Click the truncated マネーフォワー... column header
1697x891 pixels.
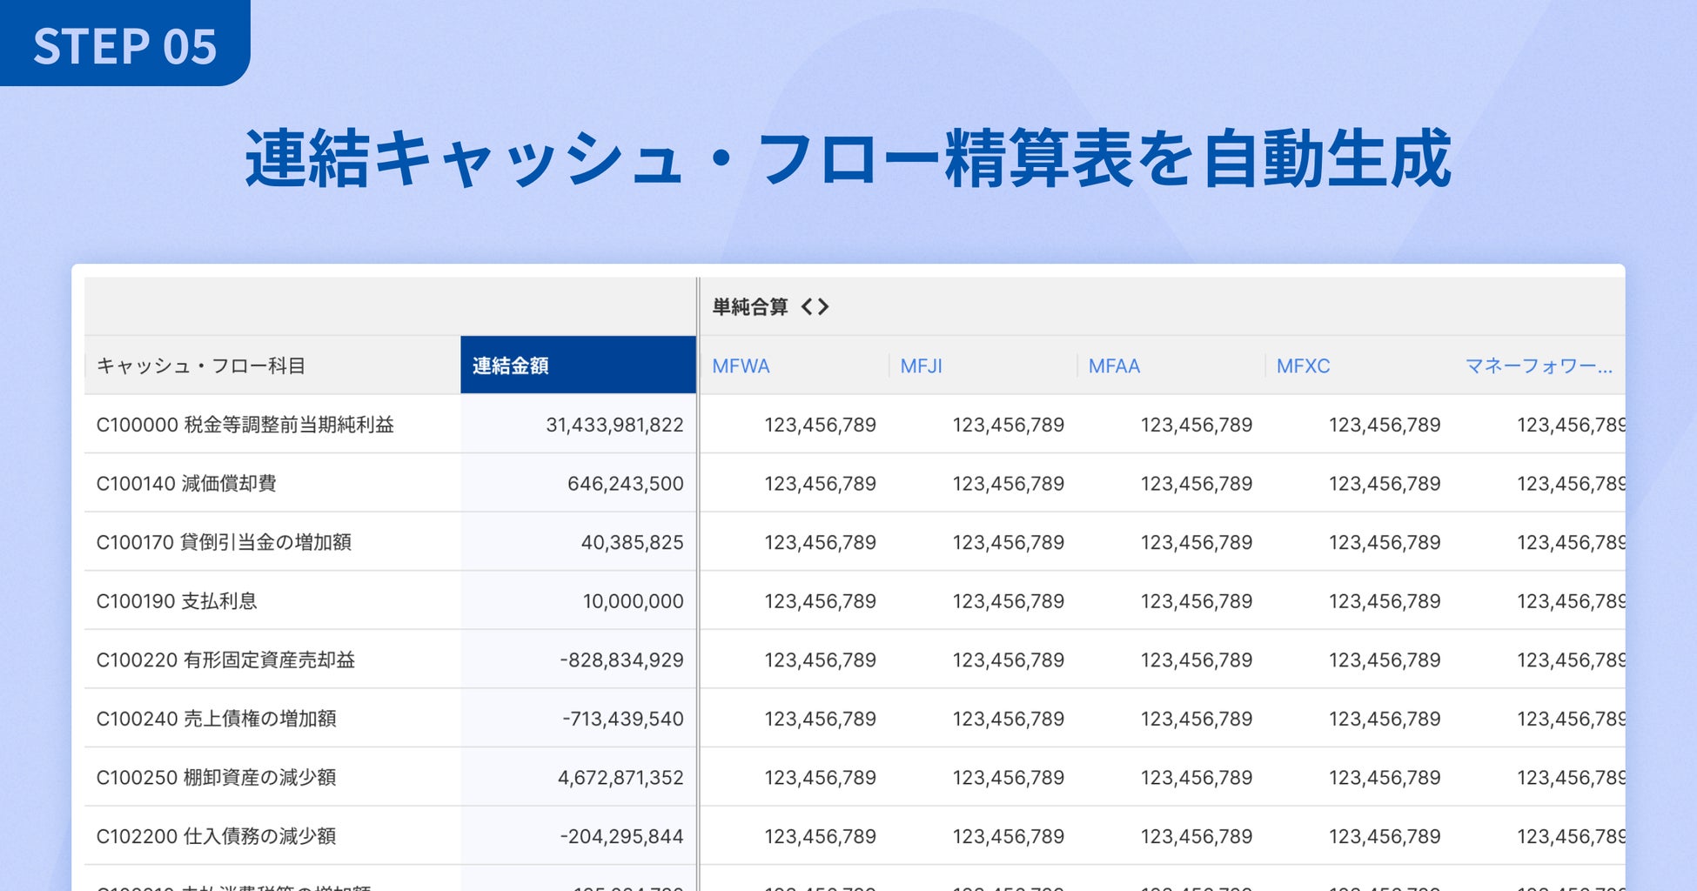(1538, 366)
